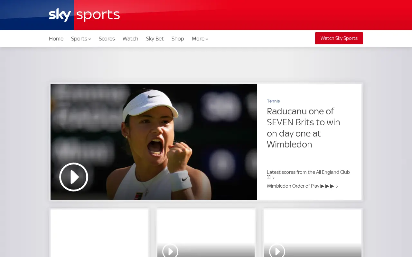The height and width of the screenshot is (257, 412).
Task: Open latest scores from All England Club
Action: coord(308,174)
